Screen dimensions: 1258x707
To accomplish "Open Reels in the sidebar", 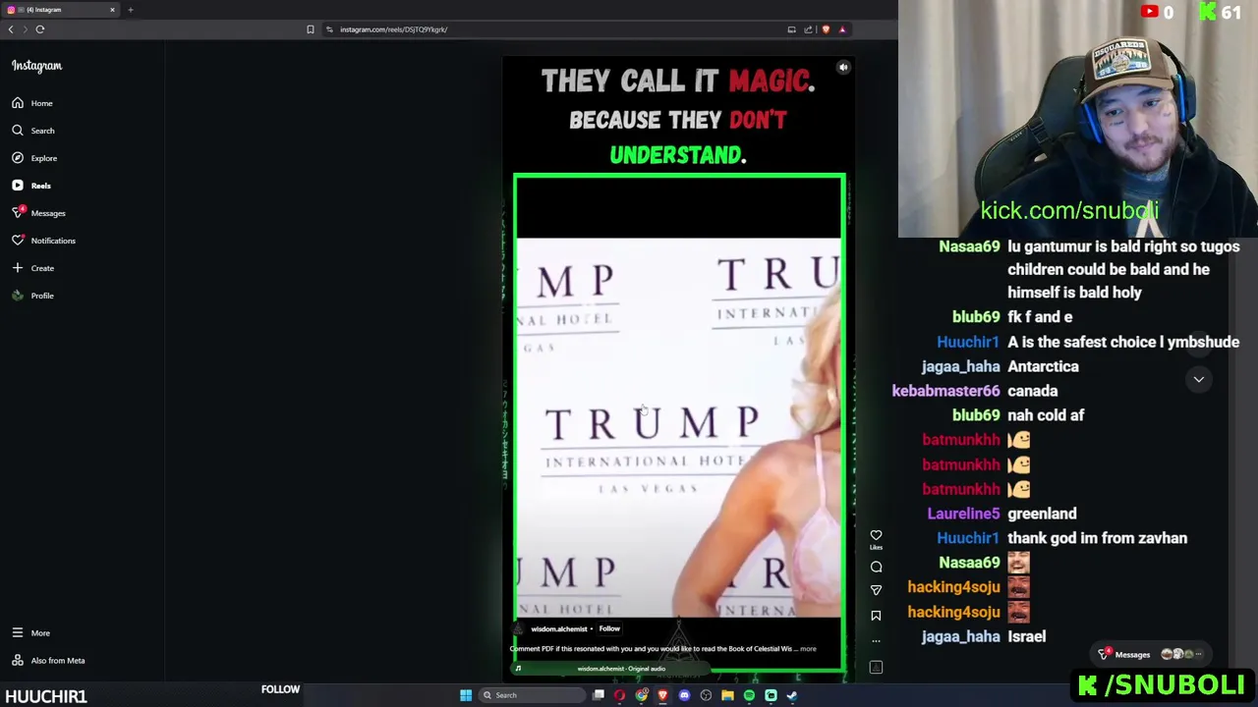I will [30, 186].
